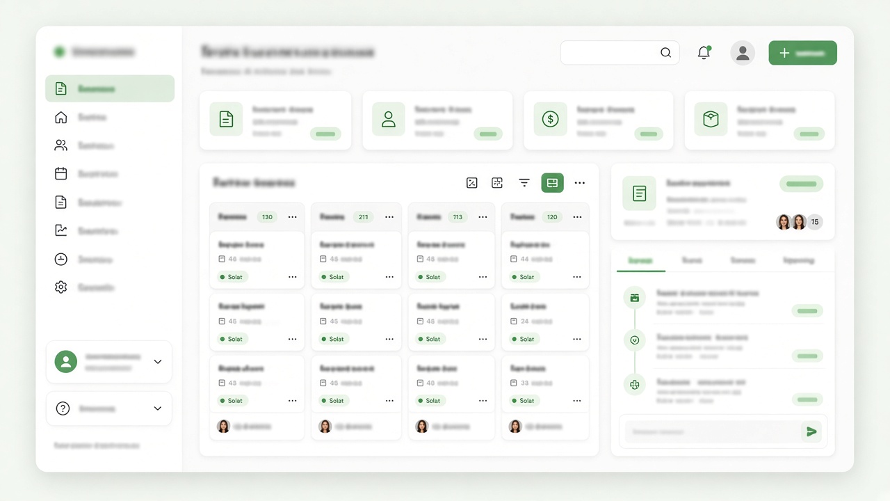Screen dimensions: 890x501
Task: Open three-dot menu on card showing 24
Action: [577, 339]
